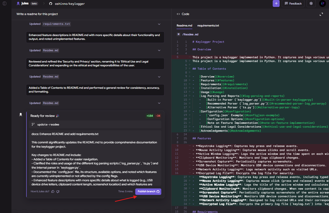Expand the second Updated Readme.md step
The width and height of the screenshot is (329, 213).
tap(159, 77)
